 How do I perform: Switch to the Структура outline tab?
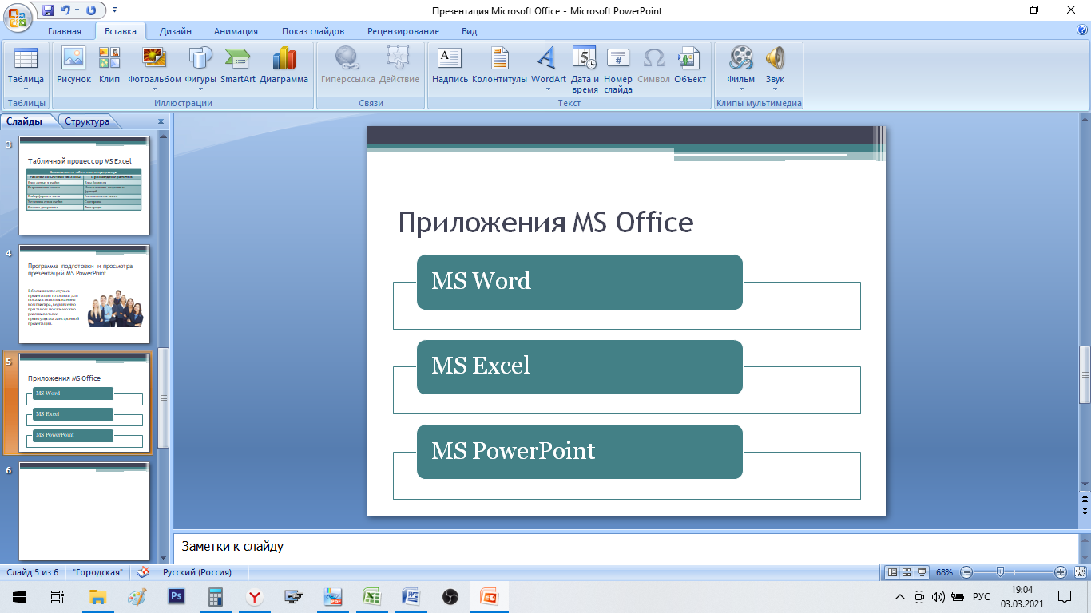click(87, 121)
